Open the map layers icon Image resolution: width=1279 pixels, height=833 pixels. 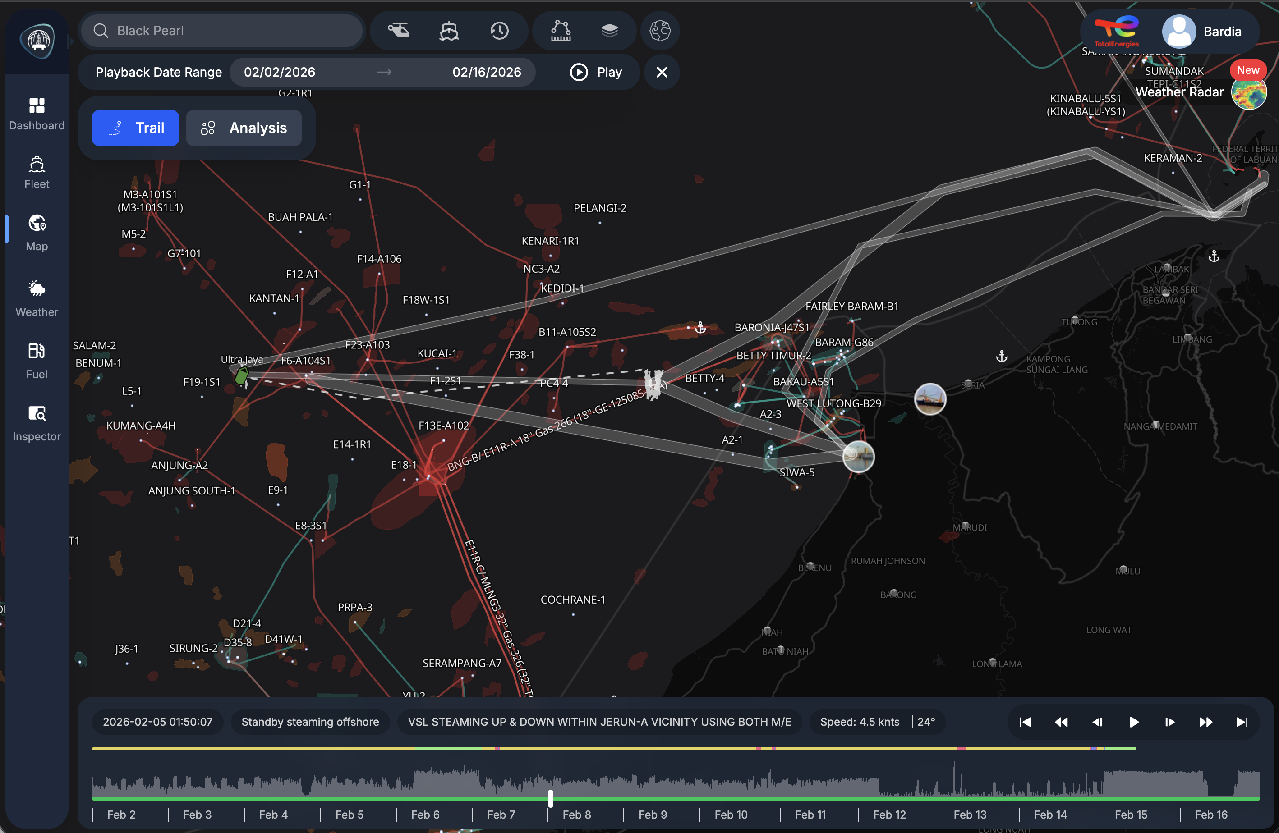(x=610, y=31)
